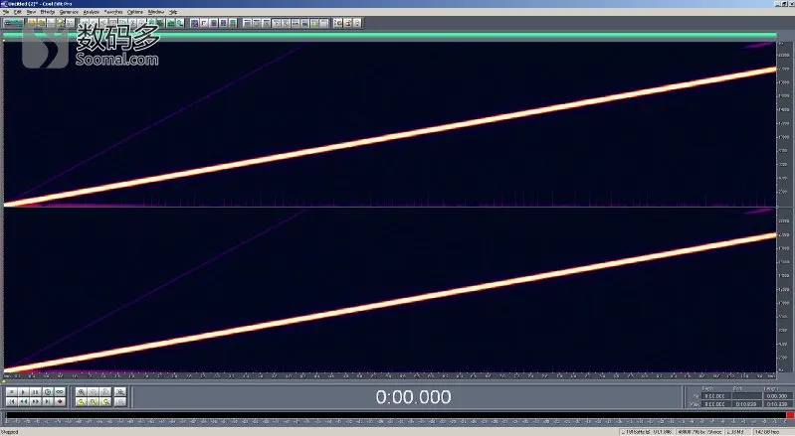The height and width of the screenshot is (436, 795).
Task: Click the green horizontal display range bar
Action: click(389, 35)
